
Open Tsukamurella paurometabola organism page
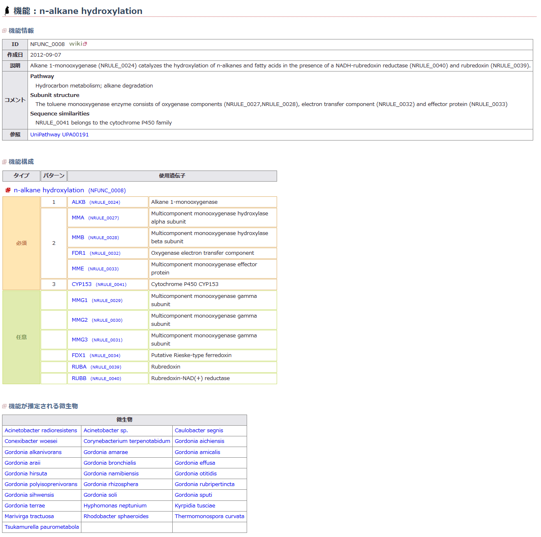[42, 527]
